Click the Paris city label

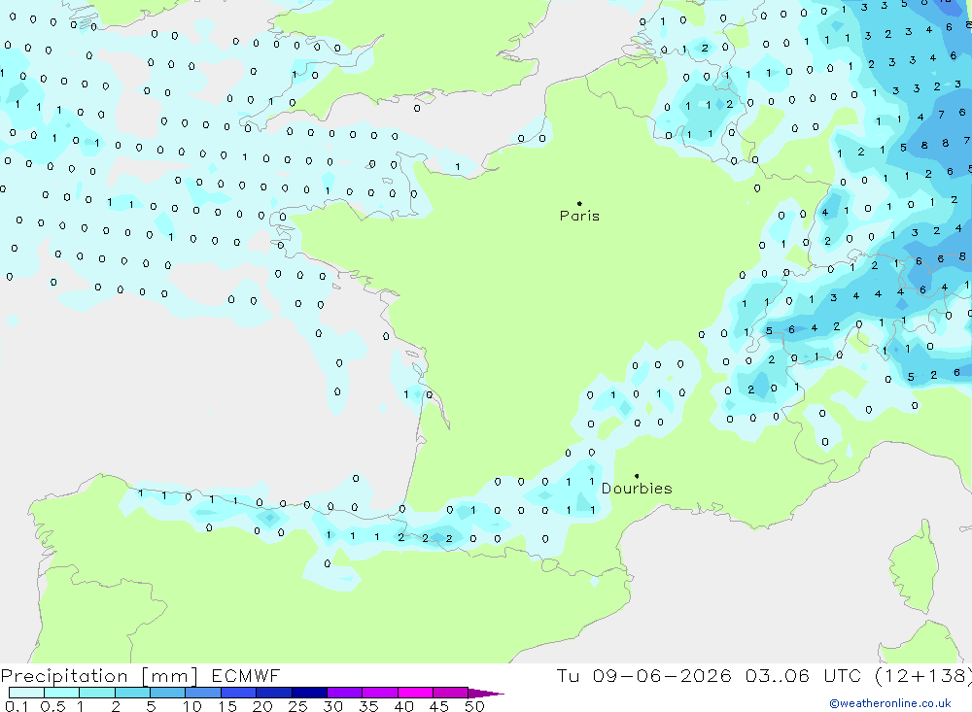[579, 216]
